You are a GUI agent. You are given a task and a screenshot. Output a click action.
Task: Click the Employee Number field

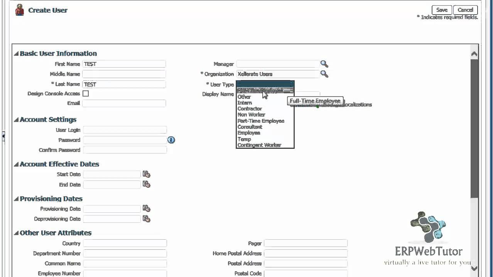click(x=125, y=274)
